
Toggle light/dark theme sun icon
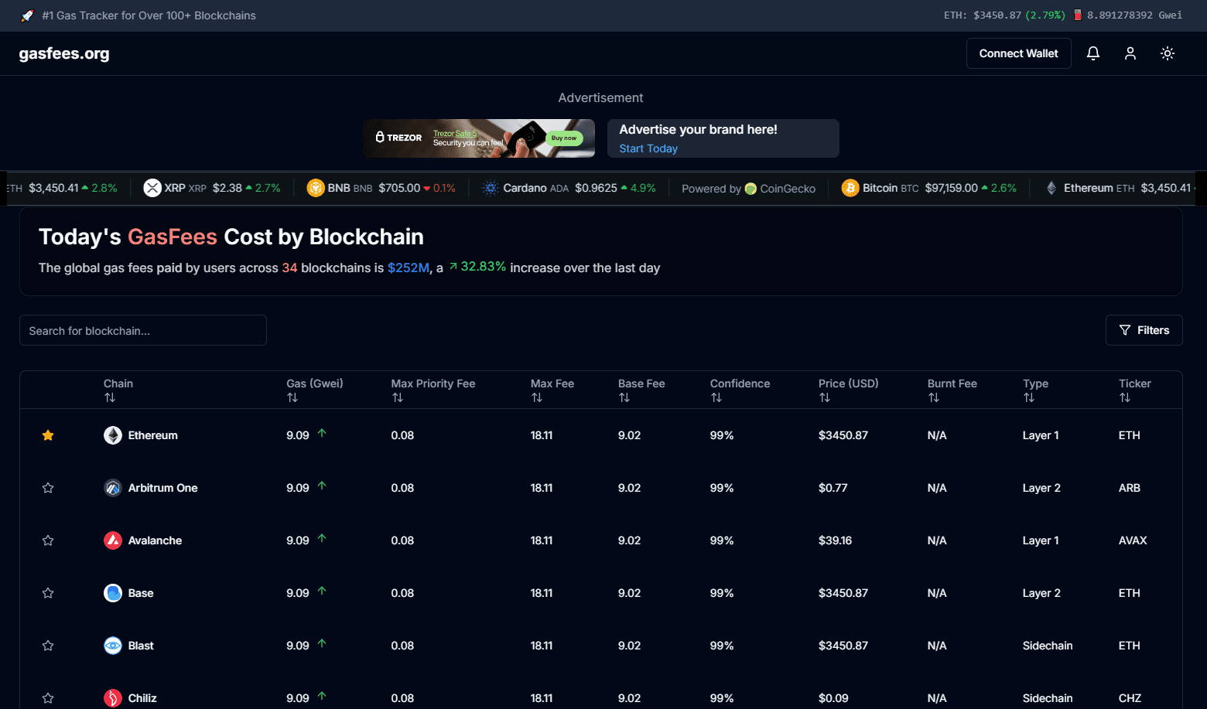pyautogui.click(x=1168, y=53)
